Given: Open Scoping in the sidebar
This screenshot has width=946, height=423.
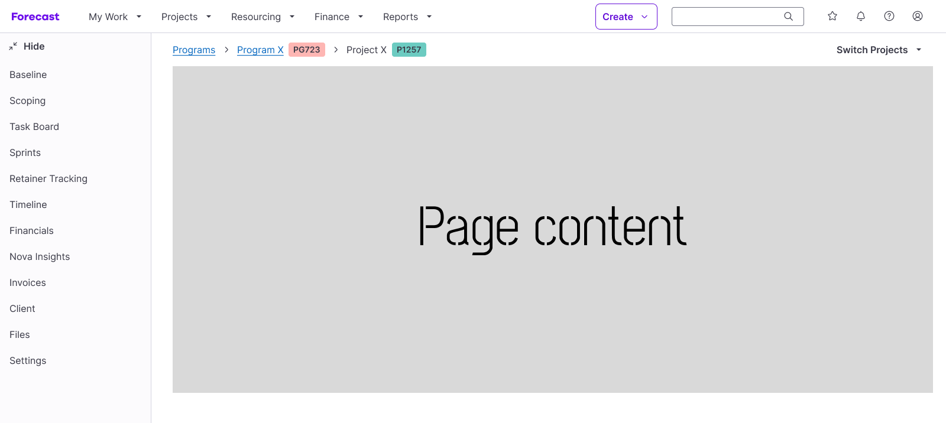Looking at the screenshot, I should (x=27, y=100).
